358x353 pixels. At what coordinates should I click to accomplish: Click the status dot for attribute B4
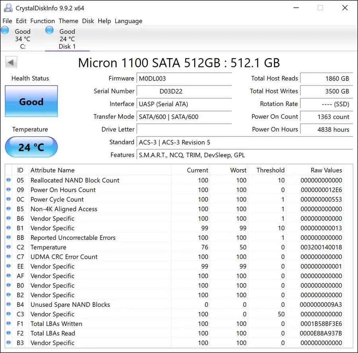(9, 304)
